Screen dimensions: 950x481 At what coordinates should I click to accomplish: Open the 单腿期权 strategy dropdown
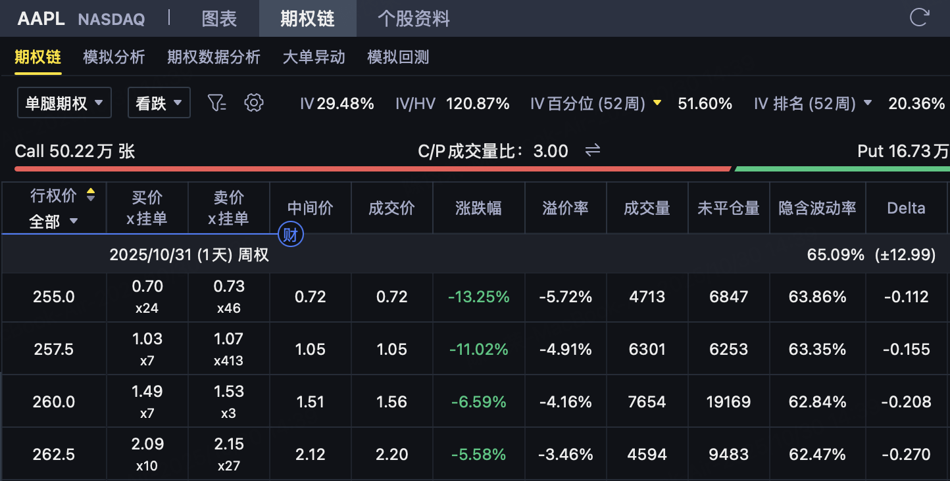click(64, 103)
